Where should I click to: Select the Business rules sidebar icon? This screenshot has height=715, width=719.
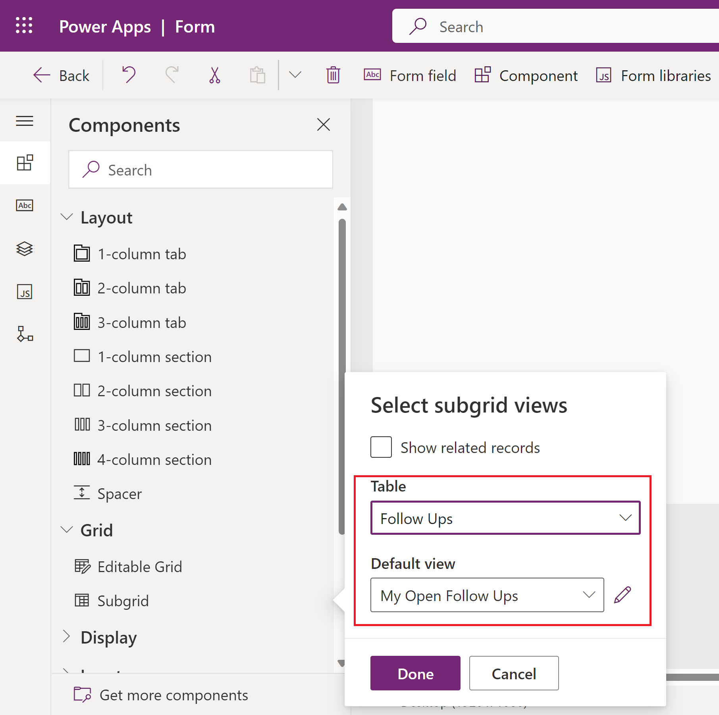point(25,334)
